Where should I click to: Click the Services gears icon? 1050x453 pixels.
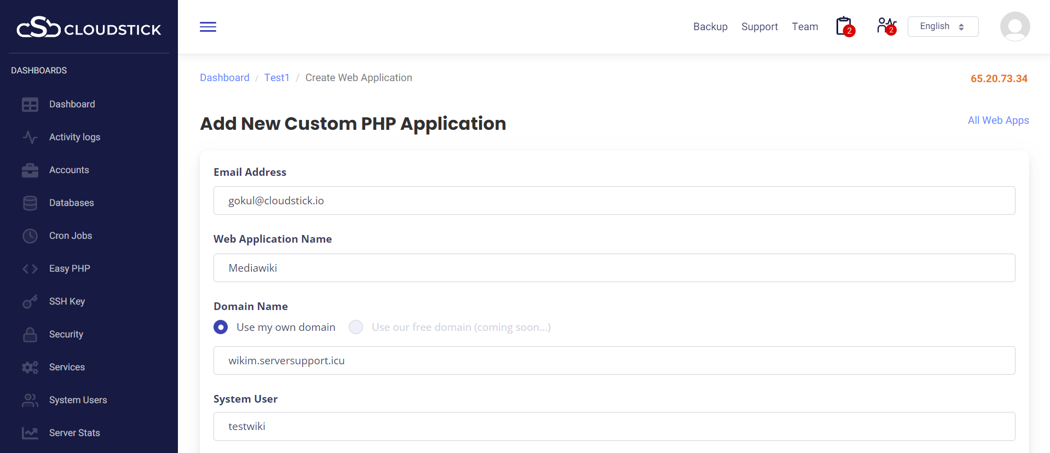30,368
